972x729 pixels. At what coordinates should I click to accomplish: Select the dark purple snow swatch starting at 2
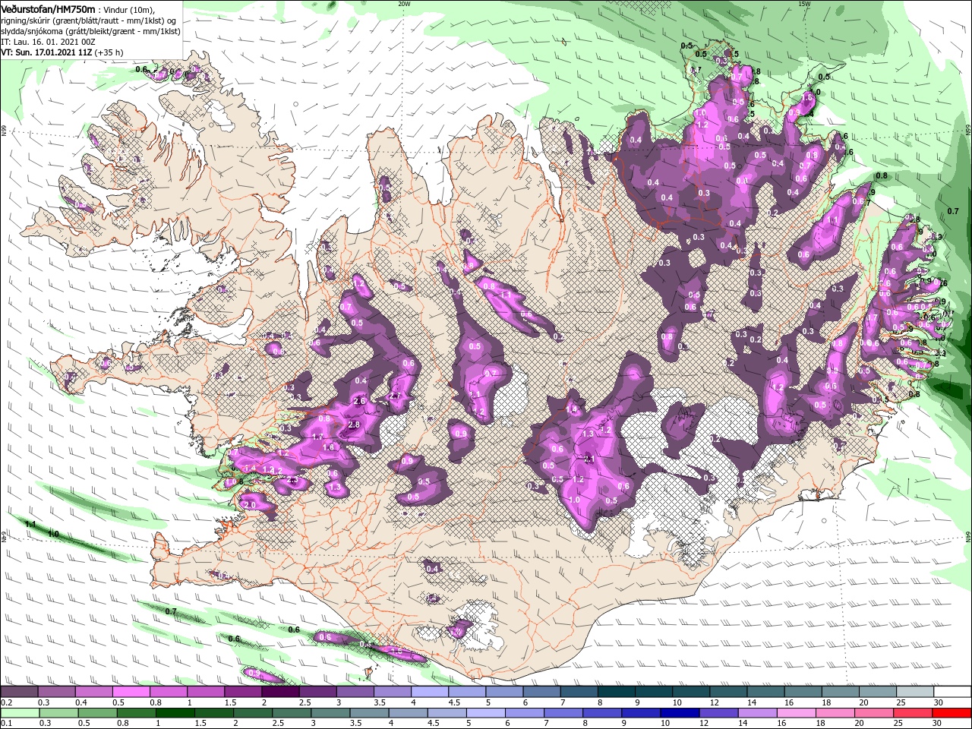tap(280, 692)
